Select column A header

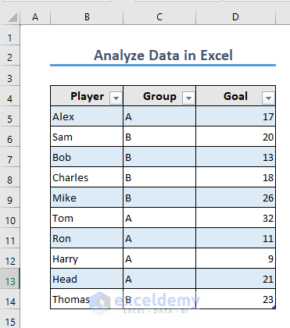click(x=35, y=17)
